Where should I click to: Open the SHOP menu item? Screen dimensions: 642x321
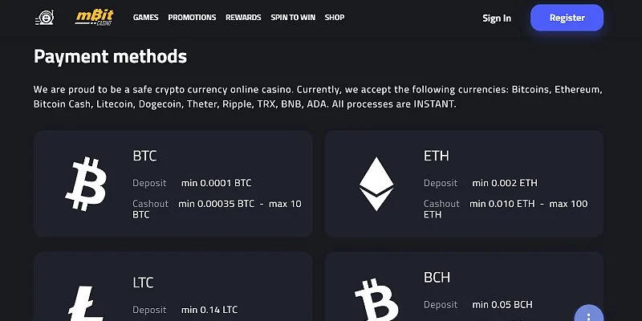pos(335,18)
